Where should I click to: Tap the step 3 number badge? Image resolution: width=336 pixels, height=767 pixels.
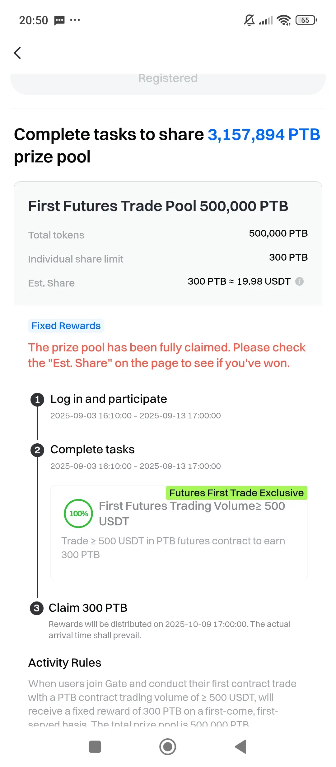coord(36,608)
